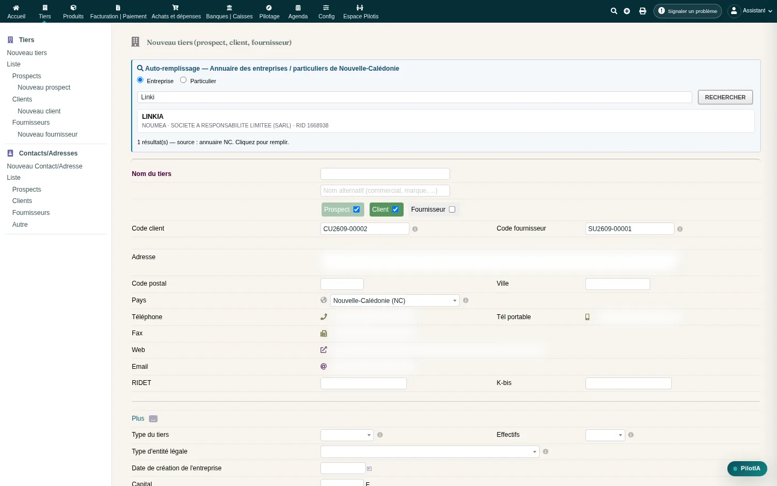The height and width of the screenshot is (486, 777).
Task: Click the Nom du tiers input field
Action: click(385, 174)
